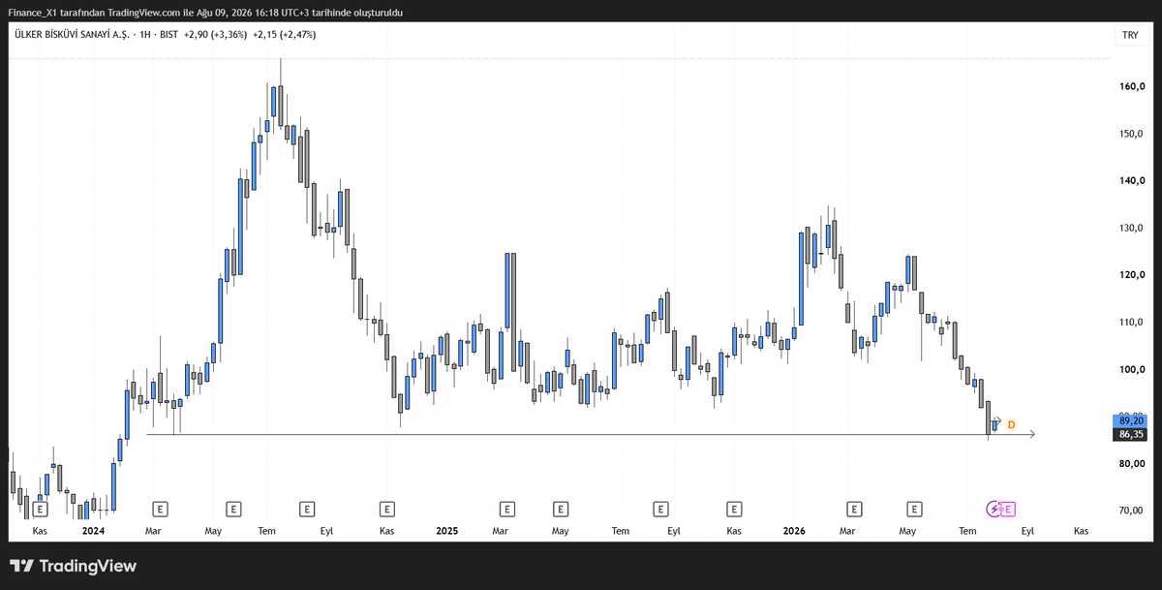Click the TradingView logo
The height and width of the screenshot is (590, 1162).
[x=74, y=566]
